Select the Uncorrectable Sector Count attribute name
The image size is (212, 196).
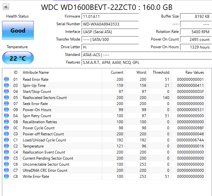46,164
